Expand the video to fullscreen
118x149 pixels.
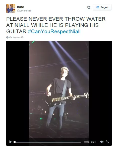pos(107,142)
